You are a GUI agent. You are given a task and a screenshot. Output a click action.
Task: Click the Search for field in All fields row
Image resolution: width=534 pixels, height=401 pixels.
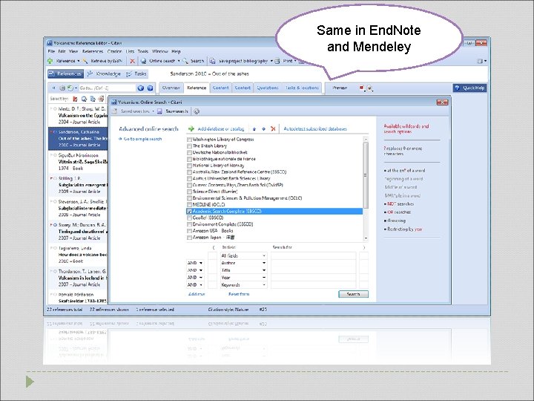click(313, 255)
